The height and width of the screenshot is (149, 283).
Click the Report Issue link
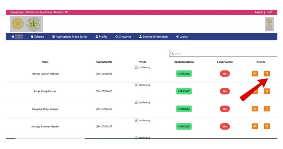(17, 12)
